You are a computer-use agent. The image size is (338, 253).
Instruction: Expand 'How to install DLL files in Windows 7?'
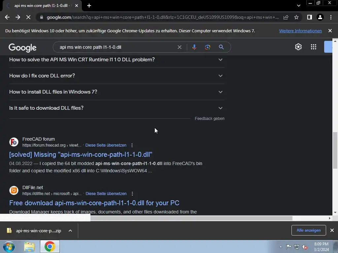(x=117, y=92)
